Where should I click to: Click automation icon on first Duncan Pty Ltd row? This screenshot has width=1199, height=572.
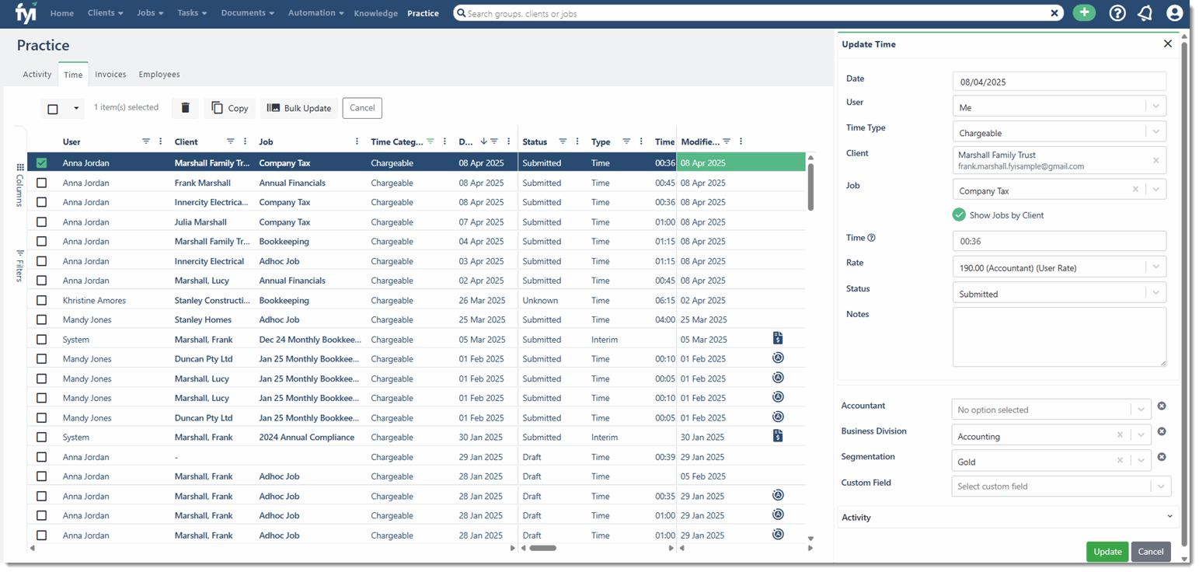pos(778,357)
